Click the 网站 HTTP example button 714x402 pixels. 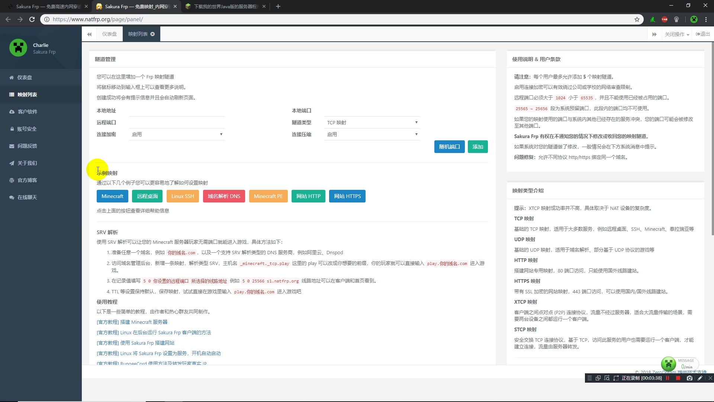pyautogui.click(x=308, y=196)
